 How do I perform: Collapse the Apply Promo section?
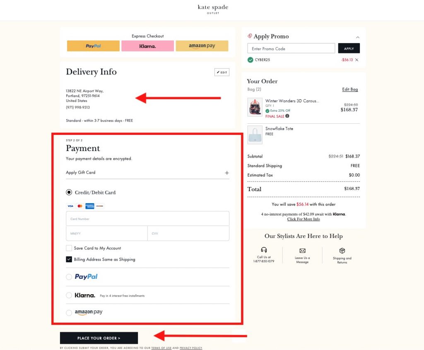click(x=358, y=37)
